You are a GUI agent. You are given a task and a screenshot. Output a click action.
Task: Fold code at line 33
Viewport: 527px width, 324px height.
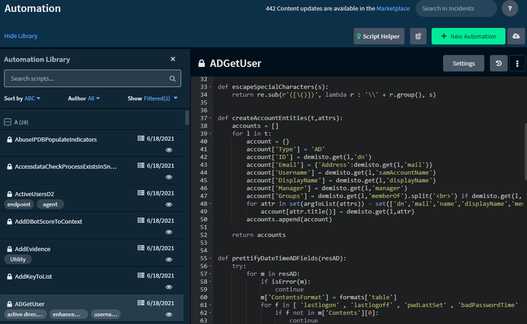click(211, 87)
